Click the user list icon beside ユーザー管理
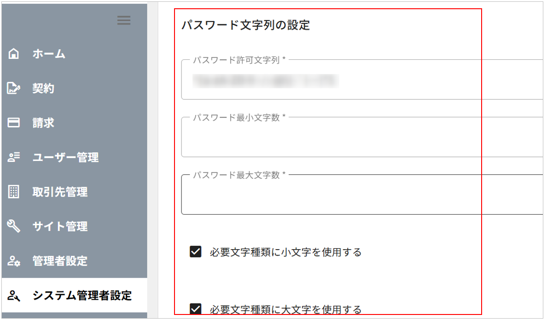 [x=14, y=157]
